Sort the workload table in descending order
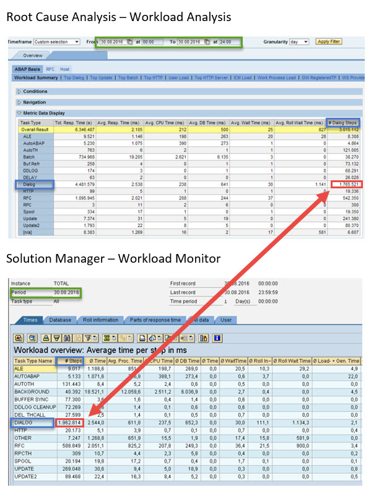379x495 pixels. pyautogui.click(x=56, y=338)
